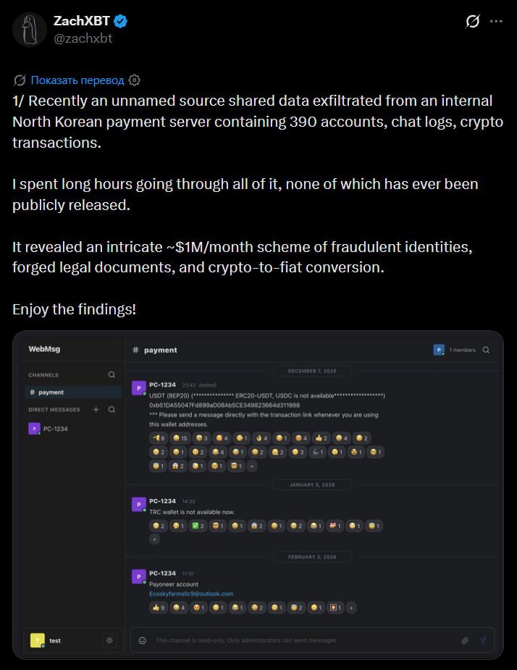Click the search icon in payment channel header
Screen dimensions: 517x670
point(486,350)
